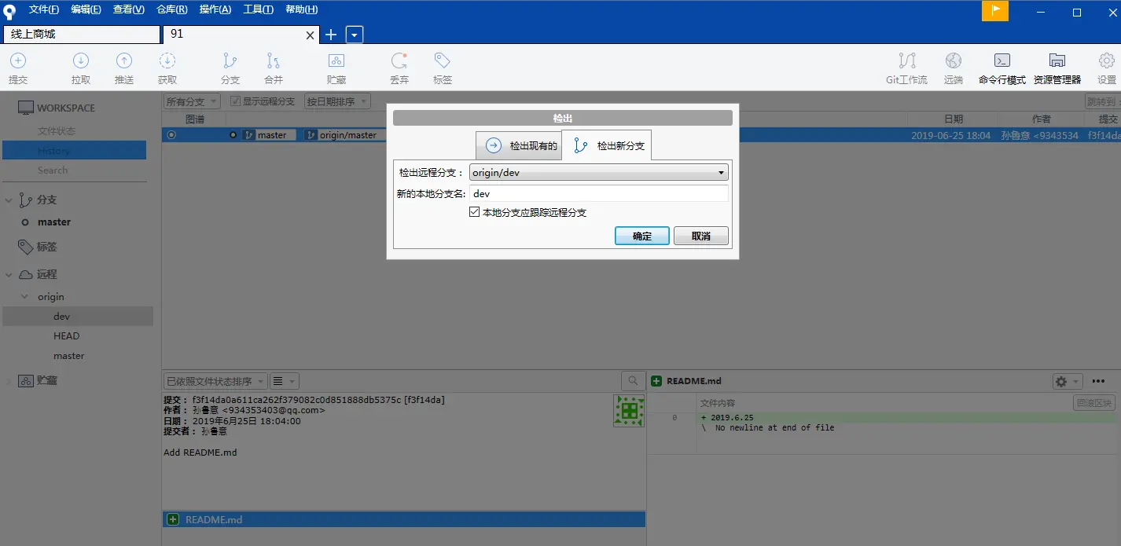Collapse the 分支 section in sidebar
The width and height of the screenshot is (1121, 546).
pos(9,200)
